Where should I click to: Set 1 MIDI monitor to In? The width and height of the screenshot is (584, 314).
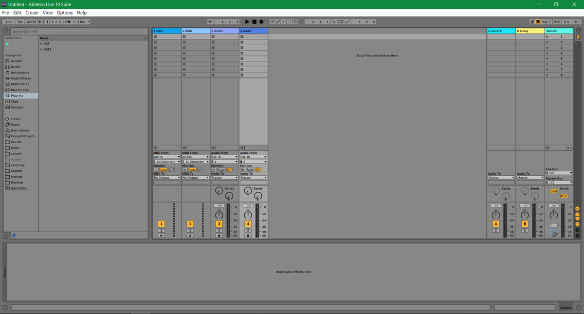156,169
